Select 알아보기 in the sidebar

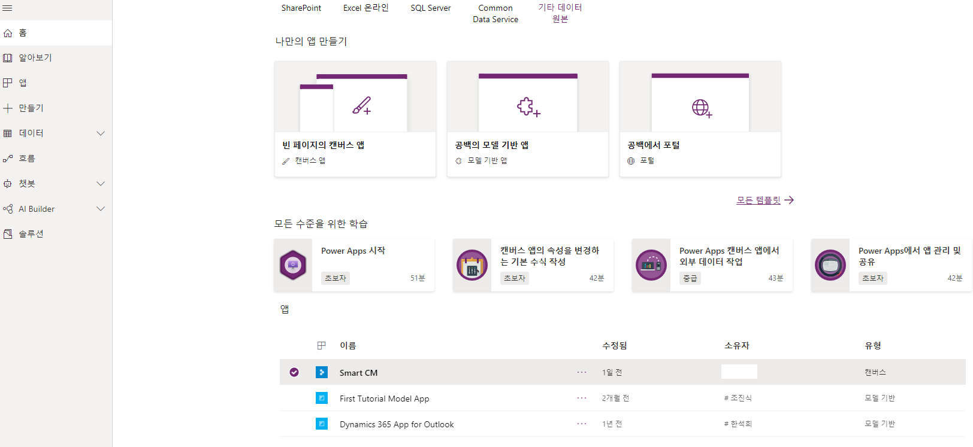(x=56, y=58)
